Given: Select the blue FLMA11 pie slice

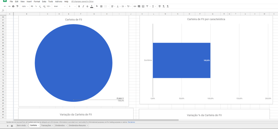Looking at the screenshot, I should point(74,63).
